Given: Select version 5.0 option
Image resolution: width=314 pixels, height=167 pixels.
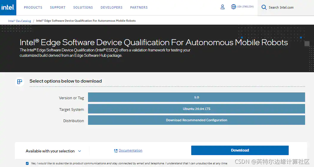Looking at the screenshot, I should click(x=197, y=97).
